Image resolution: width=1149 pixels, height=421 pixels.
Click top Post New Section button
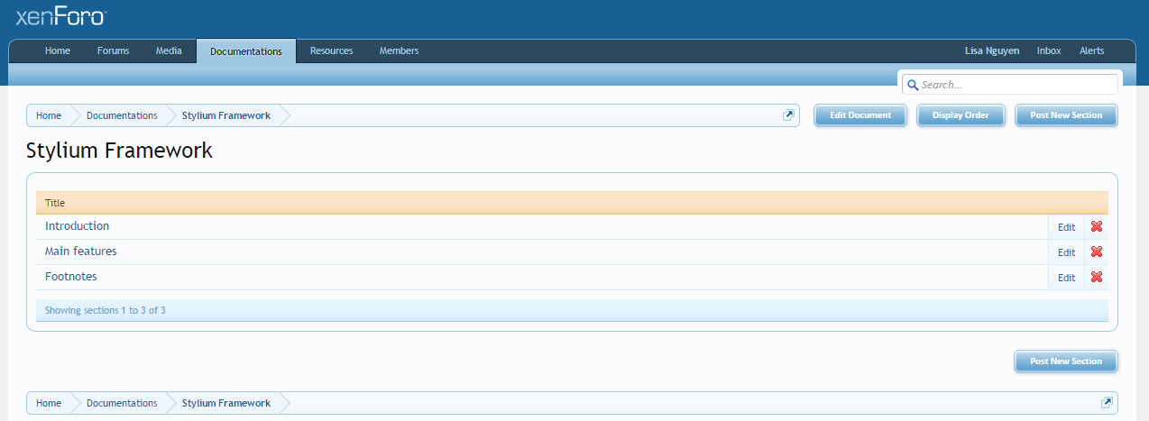point(1066,115)
